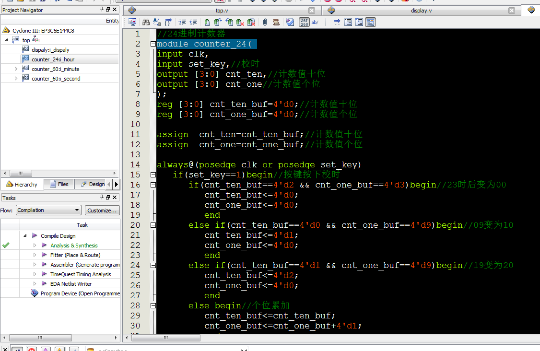Screen dimensions: 540x351
Task: Collapse the code fold at line 28
Action: [x=153, y=305]
